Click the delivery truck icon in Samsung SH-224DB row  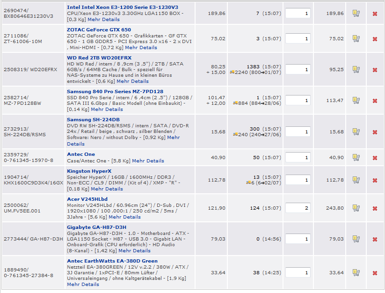[x=235, y=134]
